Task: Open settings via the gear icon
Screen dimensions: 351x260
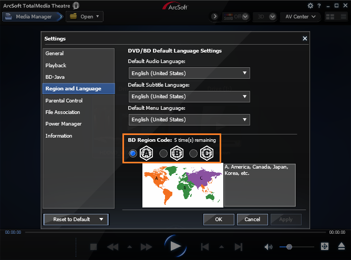Action: click(310, 5)
